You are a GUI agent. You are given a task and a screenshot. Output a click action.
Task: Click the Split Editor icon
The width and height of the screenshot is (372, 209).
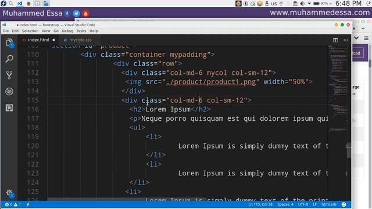(335, 40)
